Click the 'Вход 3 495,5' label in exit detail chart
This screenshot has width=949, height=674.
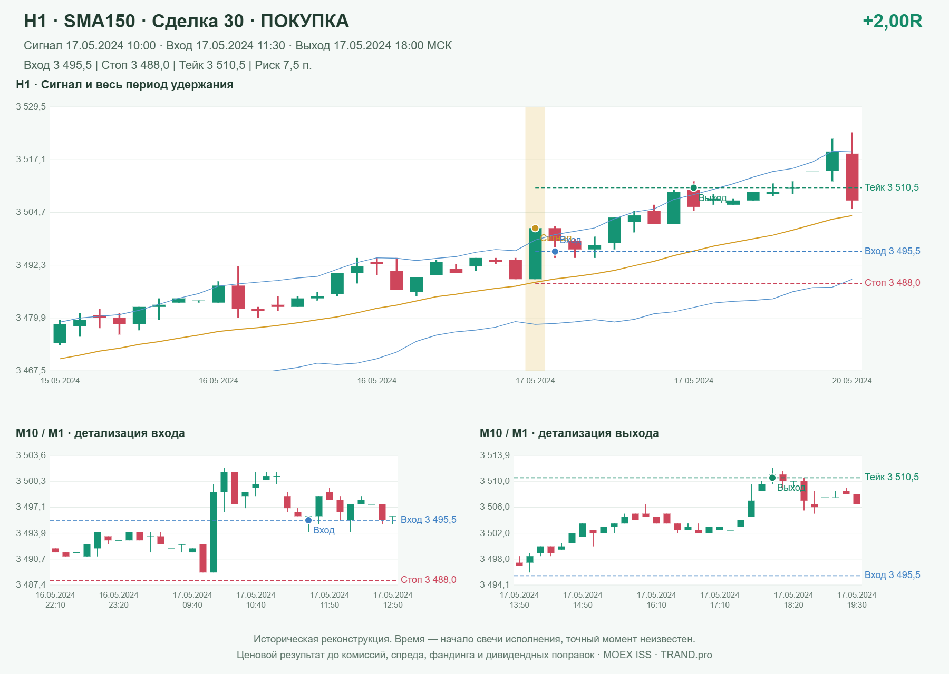click(x=893, y=575)
